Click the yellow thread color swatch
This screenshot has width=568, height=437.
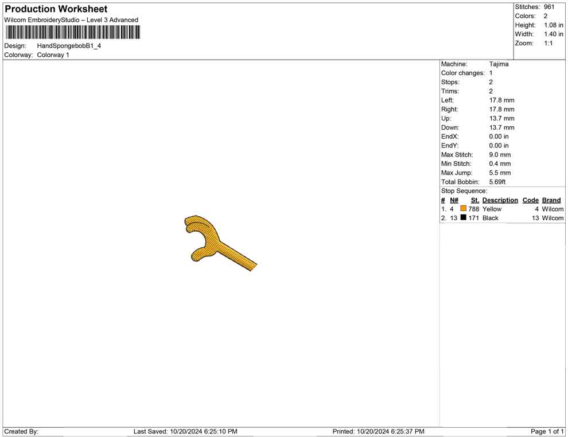click(464, 209)
